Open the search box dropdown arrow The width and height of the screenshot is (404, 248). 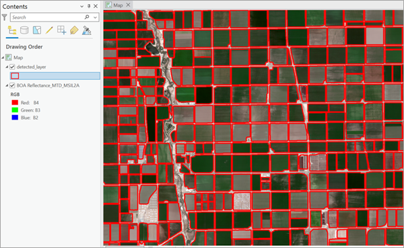[x=96, y=17]
